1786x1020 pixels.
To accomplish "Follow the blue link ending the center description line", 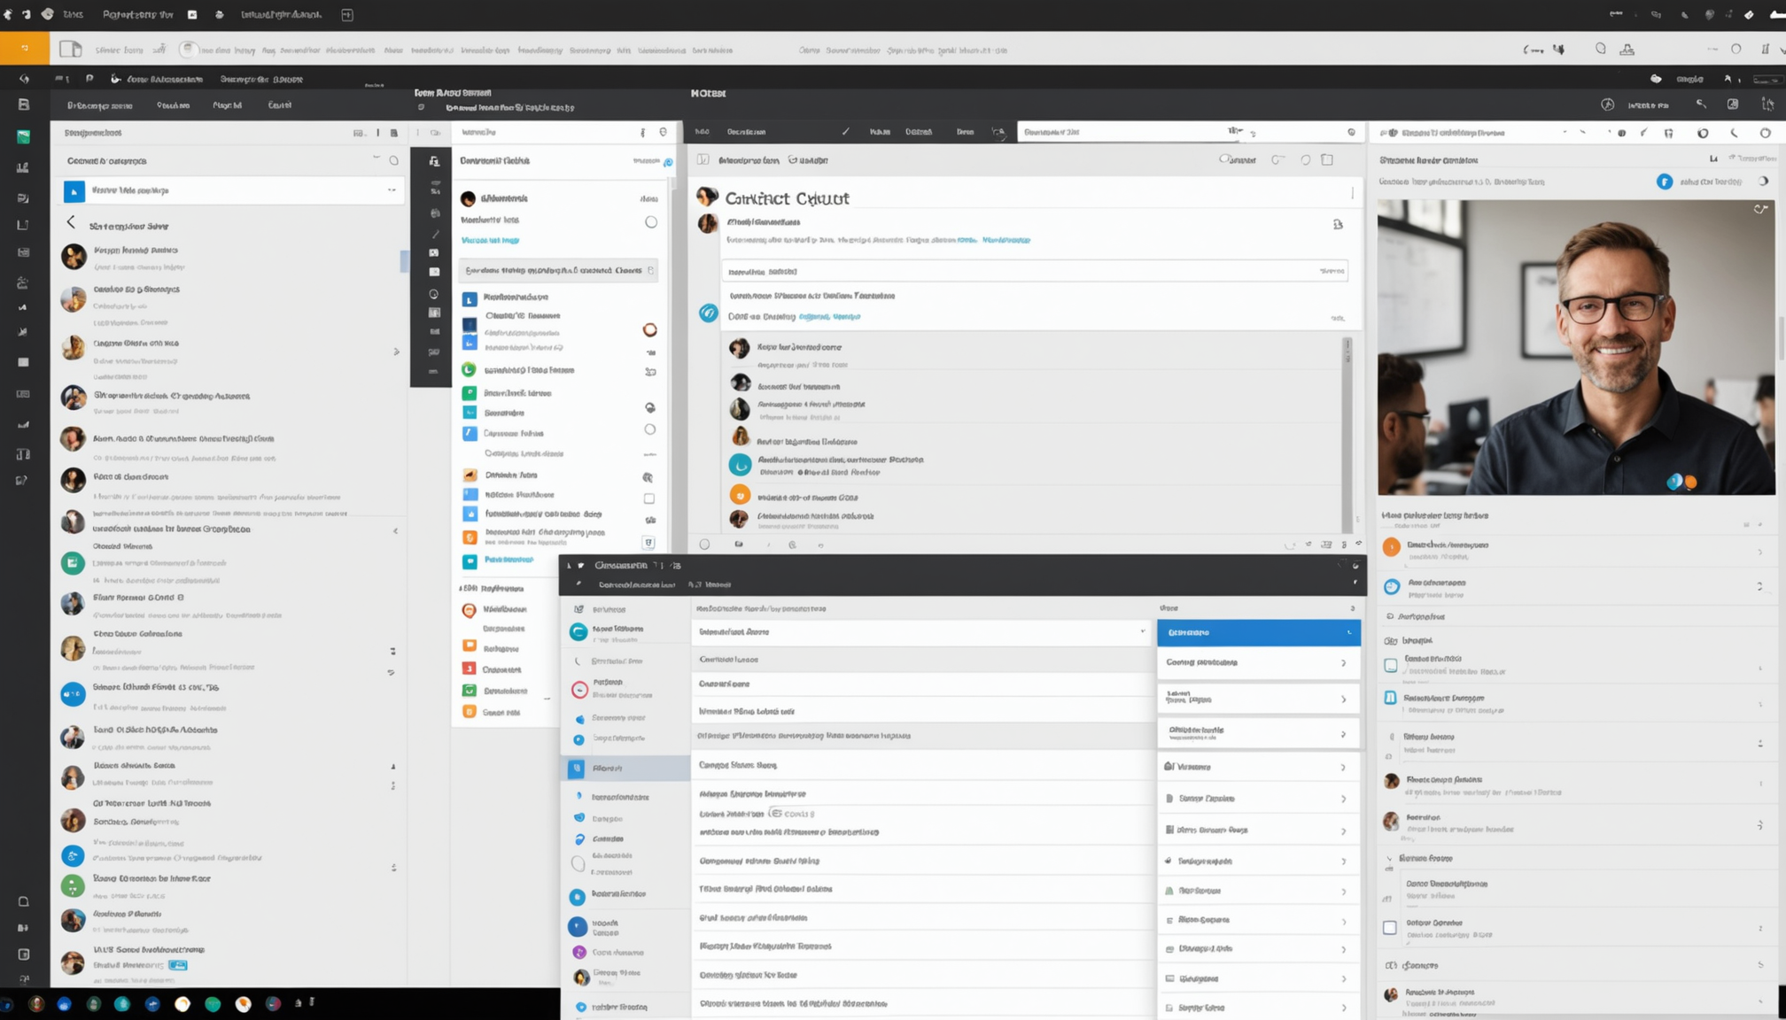I will [x=1006, y=240].
